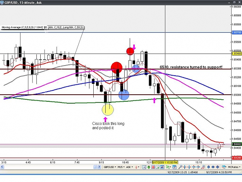
Task: Click the crosshair data window icon
Action: tap(158, 167)
